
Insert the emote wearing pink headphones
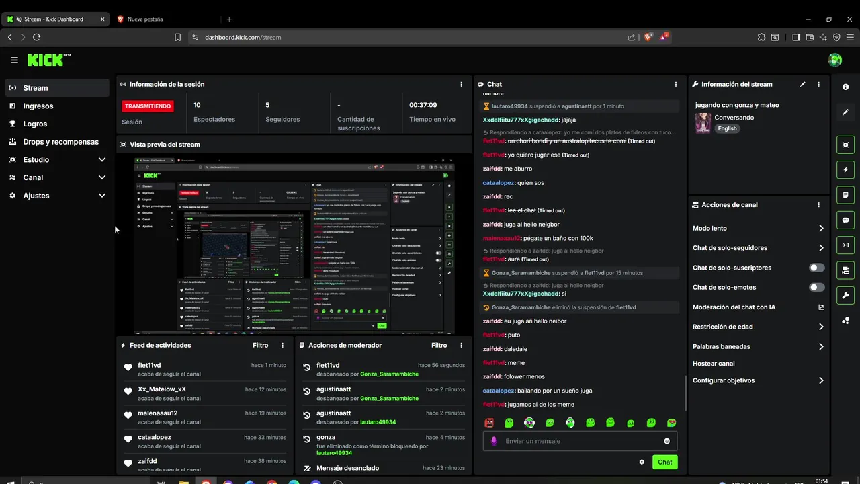(529, 423)
